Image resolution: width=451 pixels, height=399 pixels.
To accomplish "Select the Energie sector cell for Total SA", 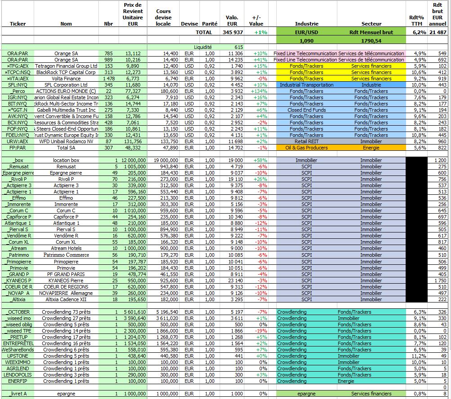I will pyautogui.click(x=371, y=148).
